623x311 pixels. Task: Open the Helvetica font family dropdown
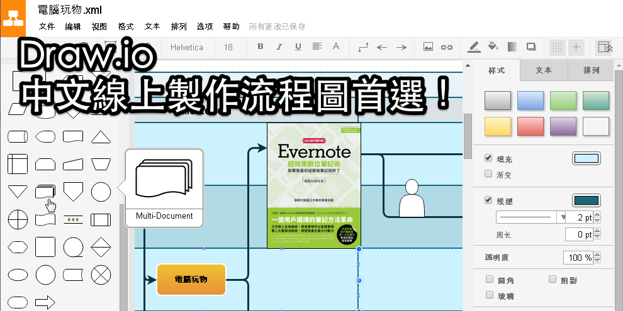pyautogui.click(x=187, y=46)
